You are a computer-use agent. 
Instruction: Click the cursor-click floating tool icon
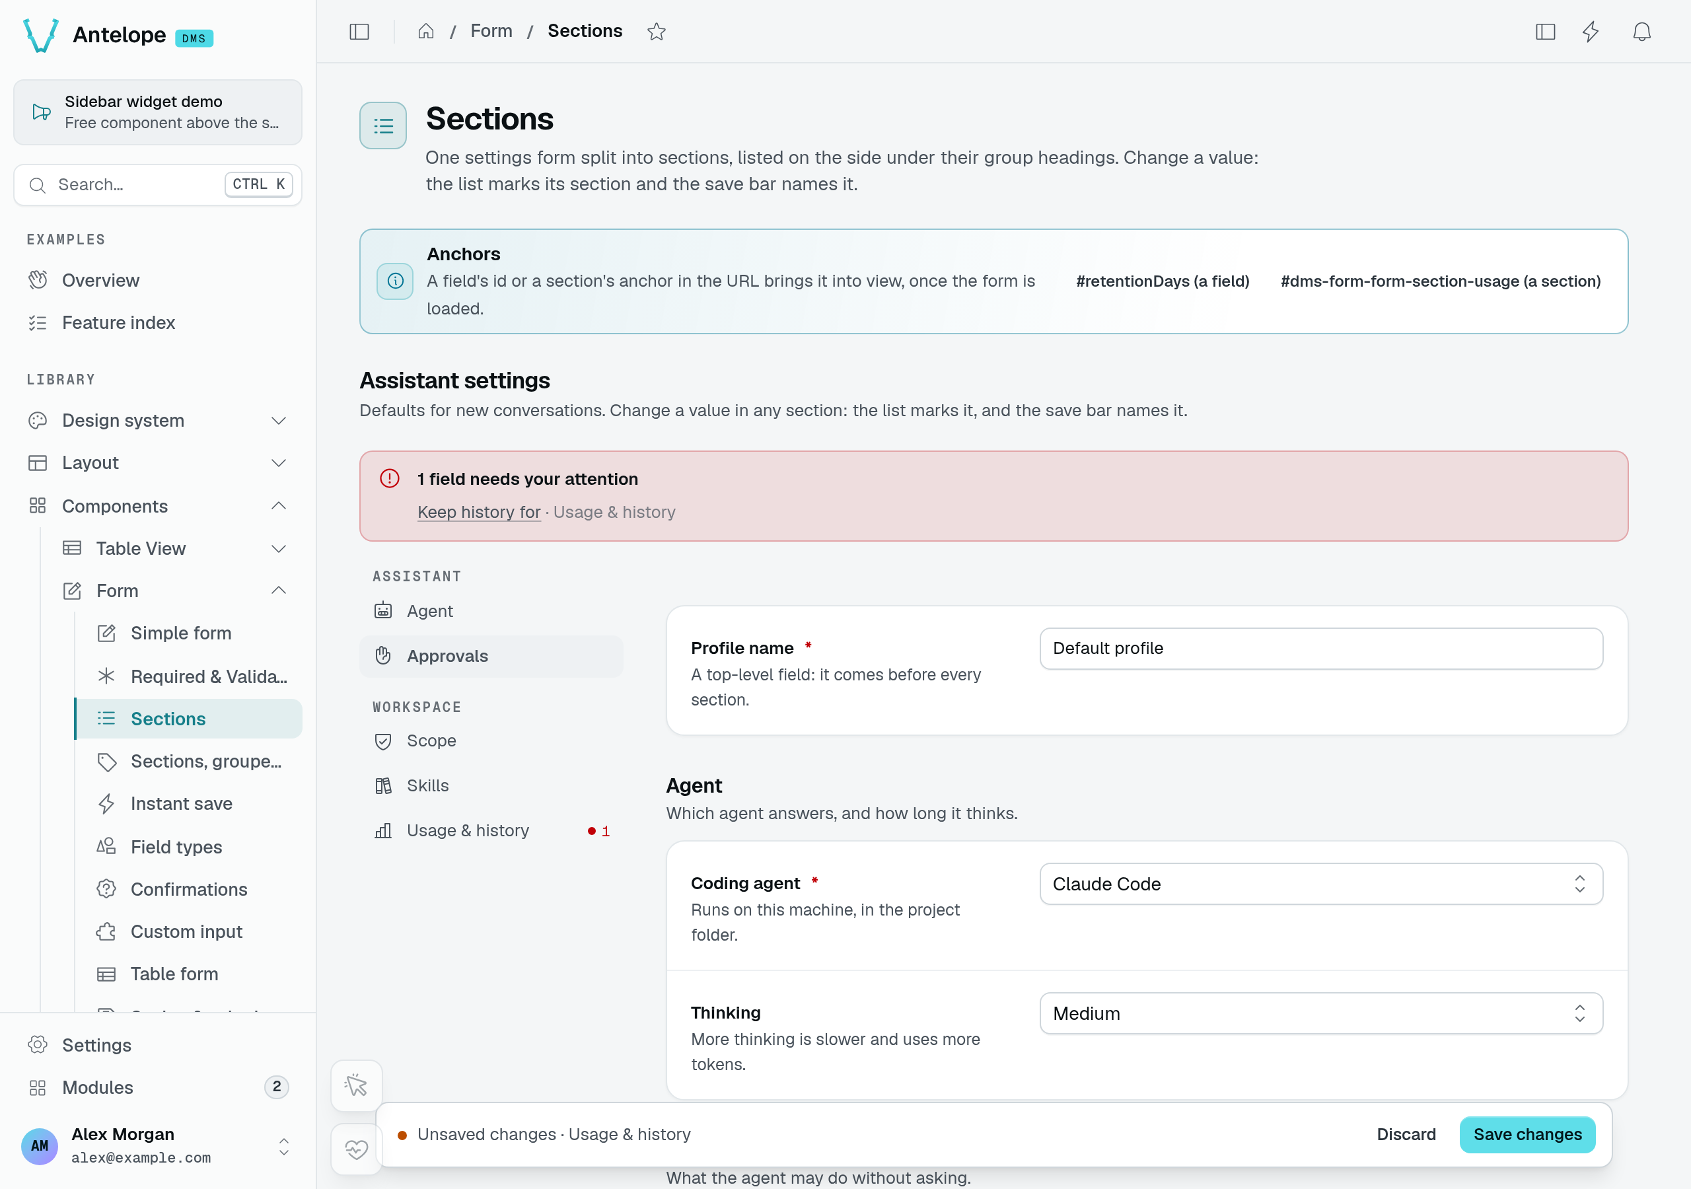tap(357, 1085)
